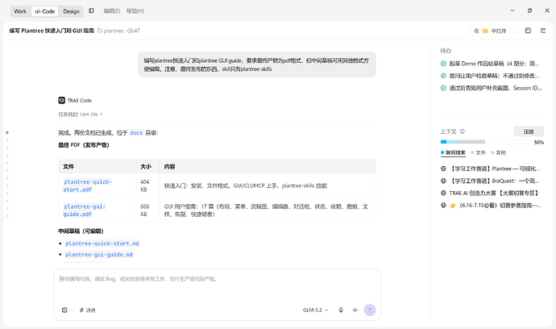The width and height of the screenshot is (556, 329).
Task: Open plantree-quick-start.md link
Action: pyautogui.click(x=102, y=244)
